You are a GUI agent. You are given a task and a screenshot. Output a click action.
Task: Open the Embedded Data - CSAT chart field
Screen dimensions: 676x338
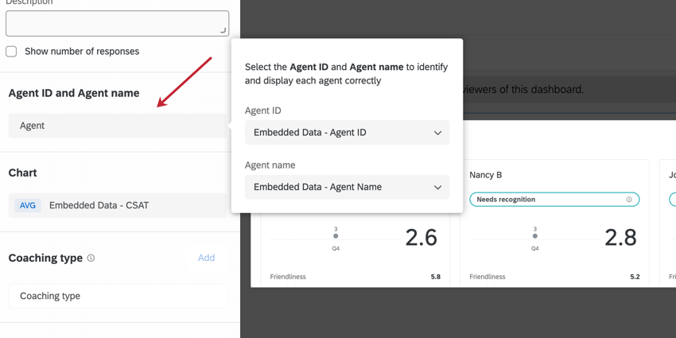tap(118, 205)
